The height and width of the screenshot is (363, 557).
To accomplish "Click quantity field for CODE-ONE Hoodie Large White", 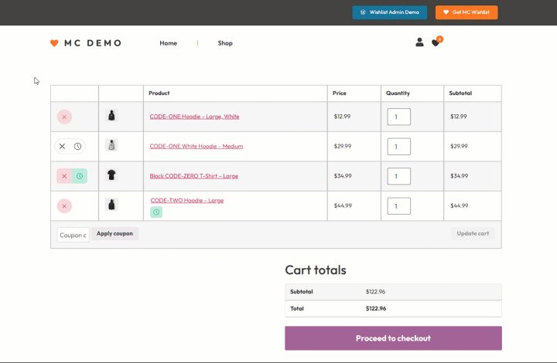I will [x=399, y=117].
